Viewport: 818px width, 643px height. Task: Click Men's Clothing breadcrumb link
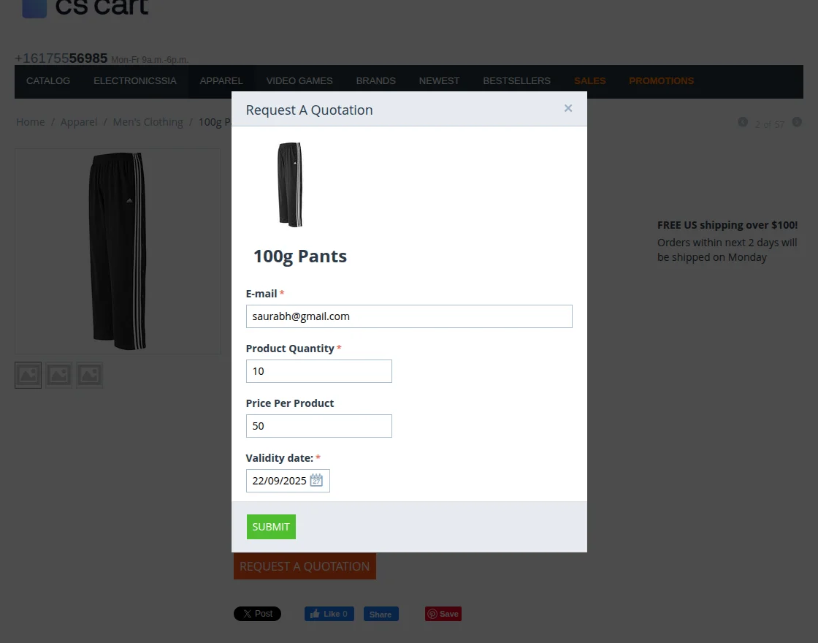click(x=148, y=122)
